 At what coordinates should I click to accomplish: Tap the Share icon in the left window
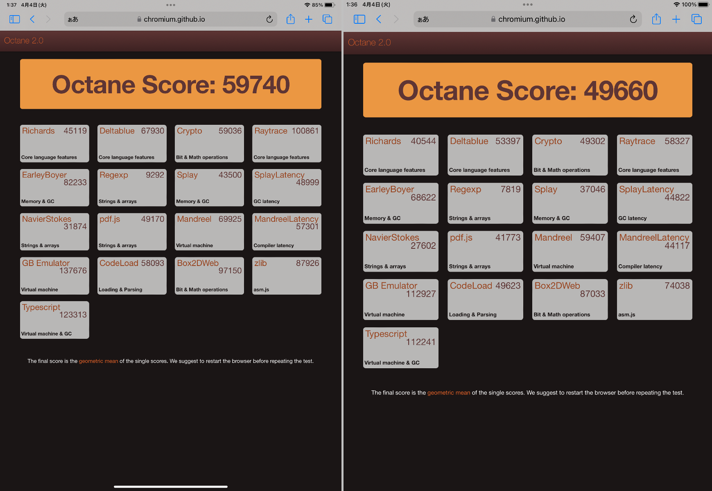click(x=291, y=19)
